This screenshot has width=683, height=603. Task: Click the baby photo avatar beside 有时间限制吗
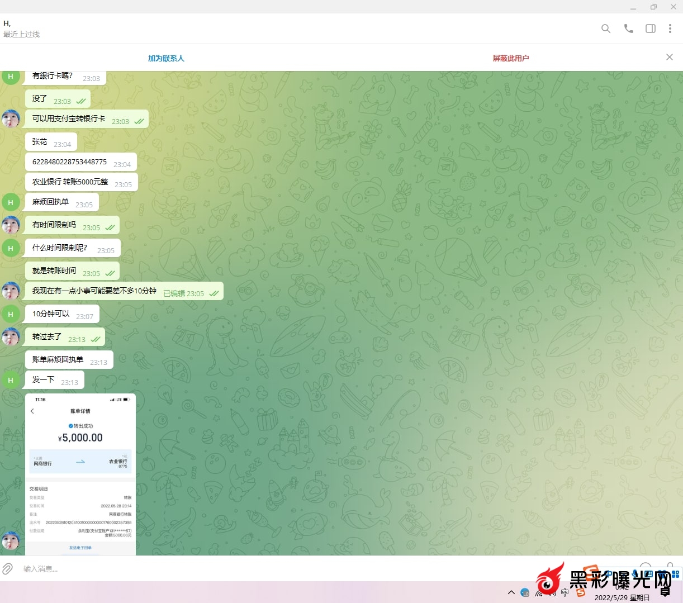point(11,225)
